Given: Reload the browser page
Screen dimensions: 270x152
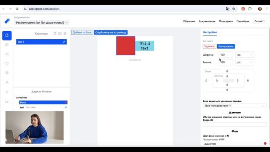Looking at the screenshot, I should click(x=17, y=9).
